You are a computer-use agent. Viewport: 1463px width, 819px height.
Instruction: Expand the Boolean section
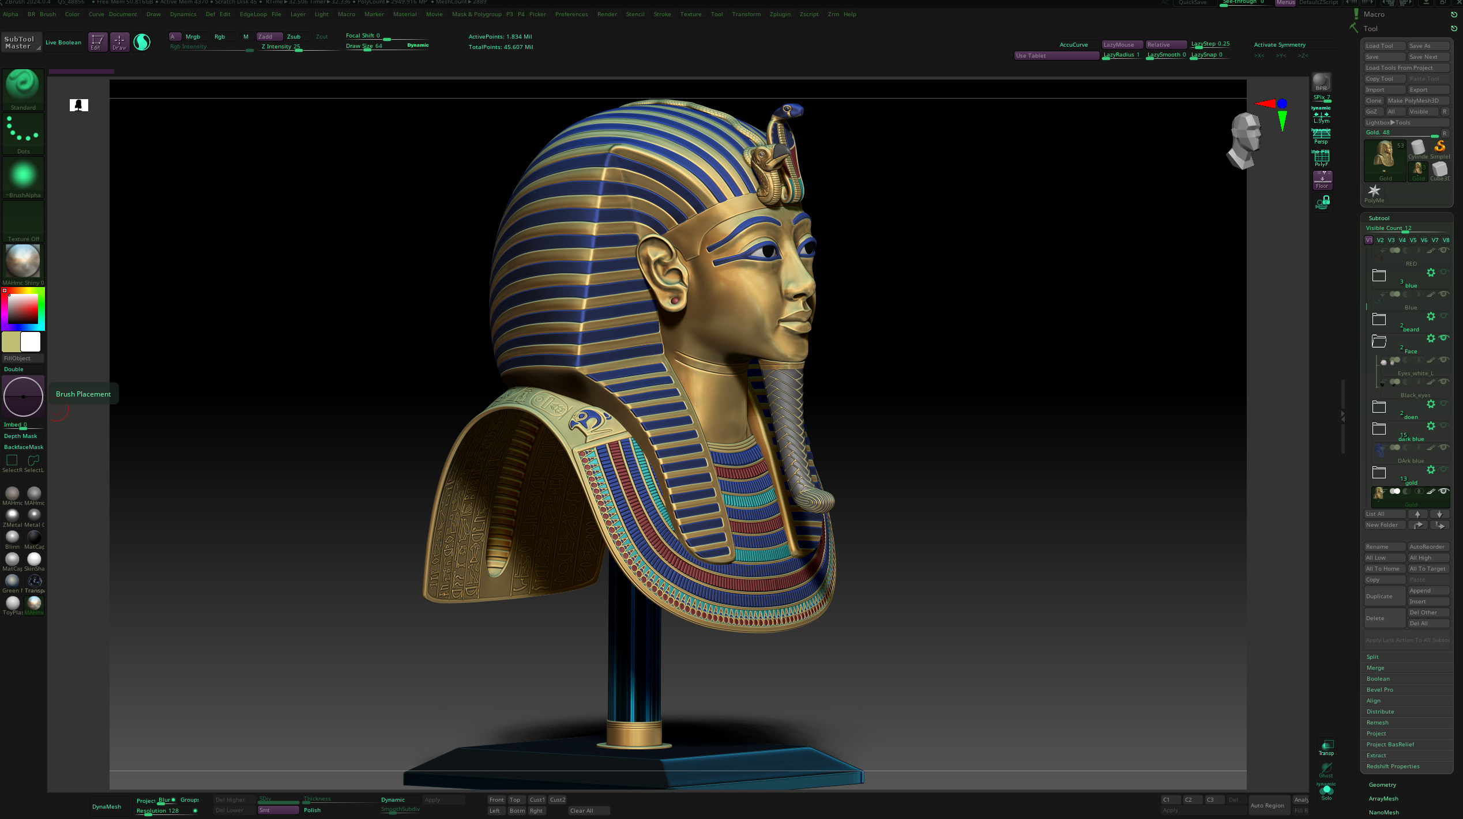(1378, 679)
